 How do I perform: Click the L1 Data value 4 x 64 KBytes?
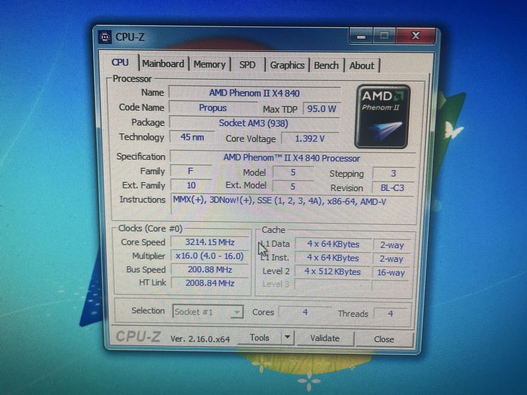point(333,244)
